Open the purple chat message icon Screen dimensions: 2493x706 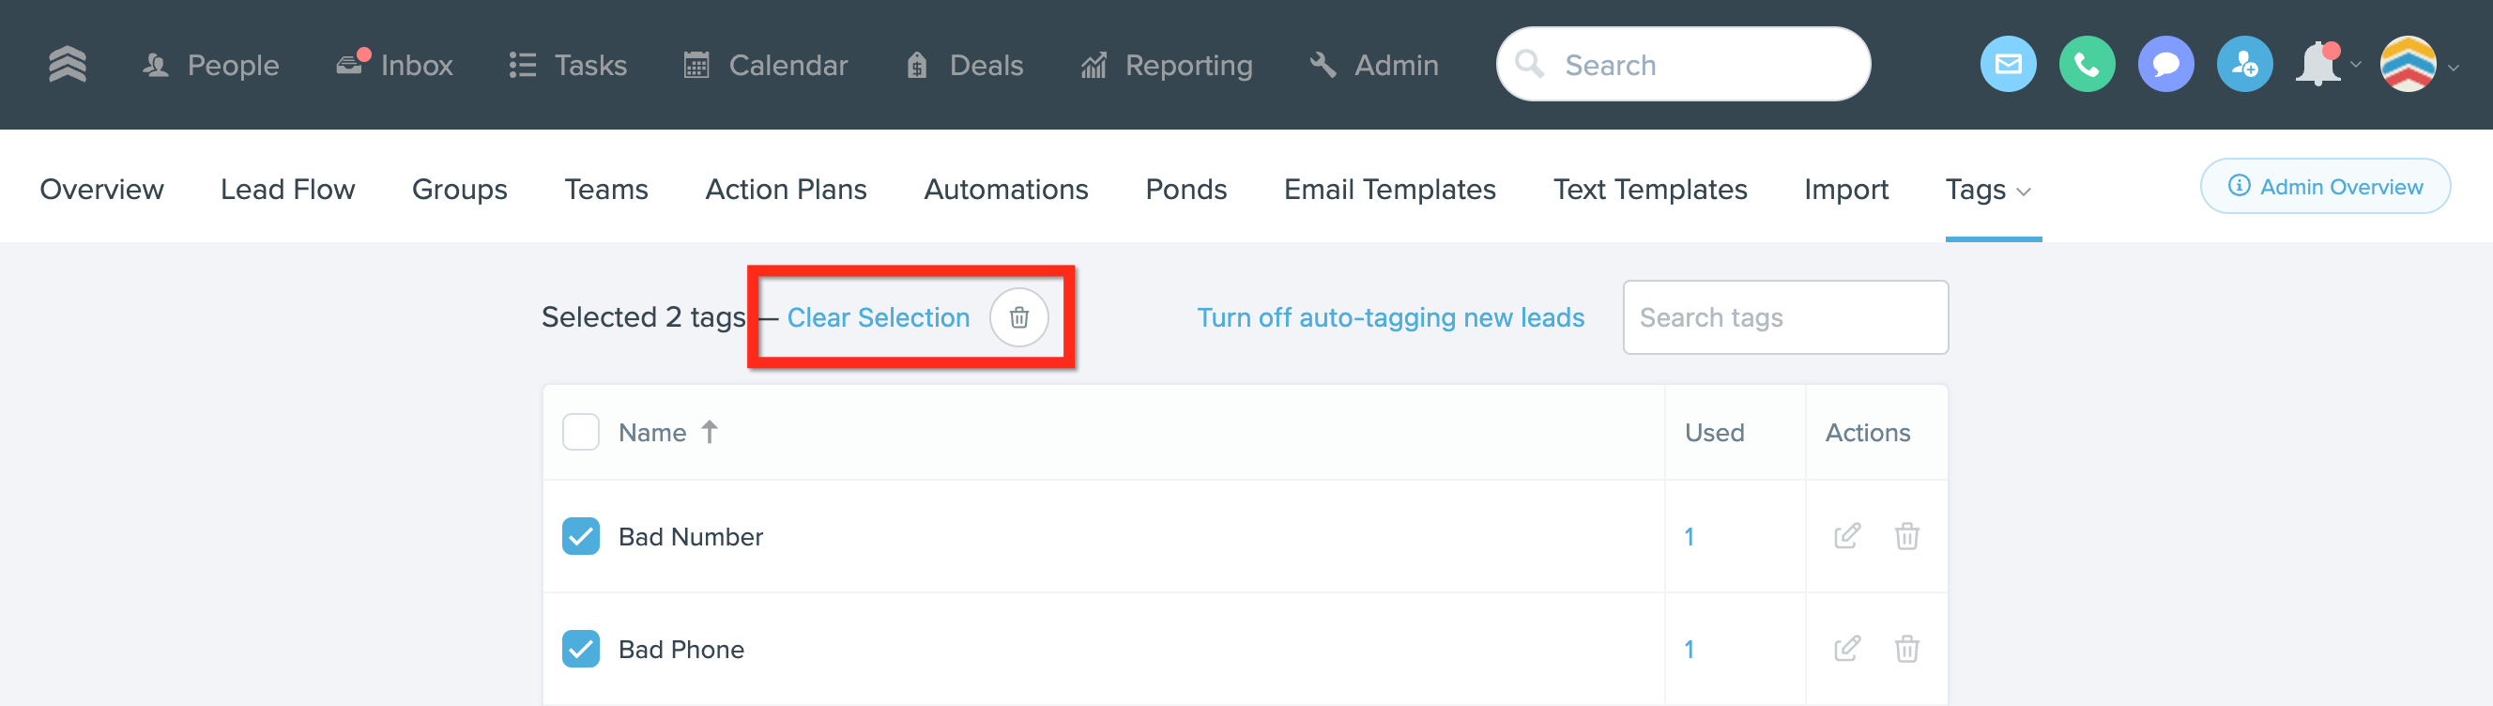coord(2164,65)
